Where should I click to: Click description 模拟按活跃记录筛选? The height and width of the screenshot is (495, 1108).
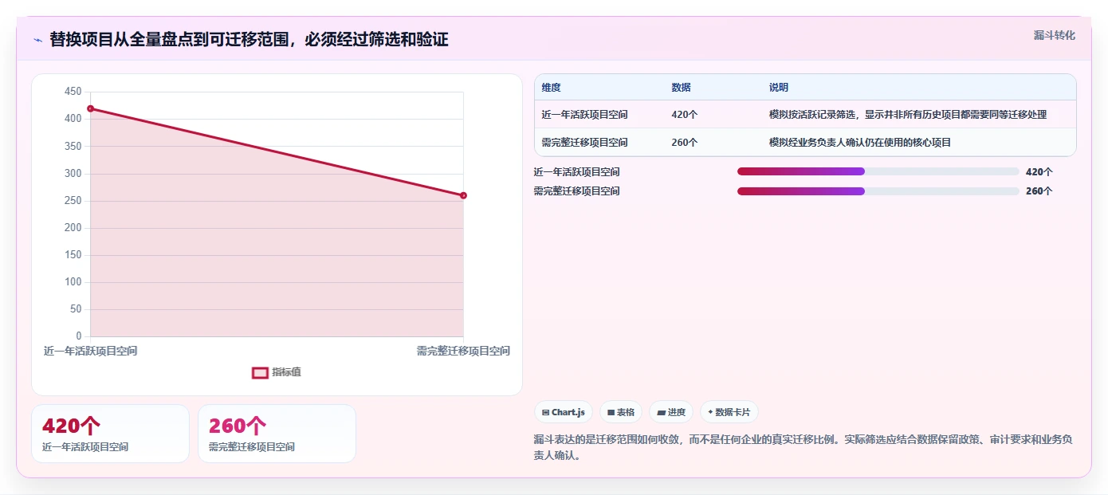[x=908, y=115]
